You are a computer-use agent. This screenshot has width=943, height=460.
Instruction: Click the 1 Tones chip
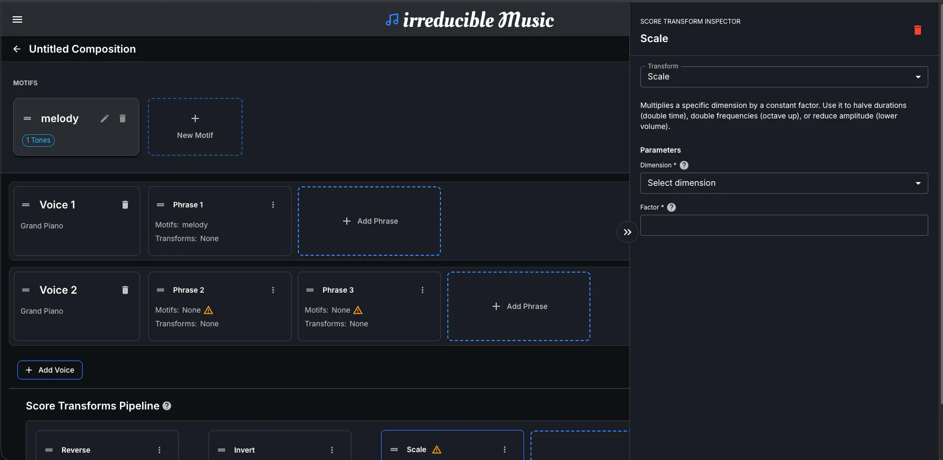coord(38,141)
